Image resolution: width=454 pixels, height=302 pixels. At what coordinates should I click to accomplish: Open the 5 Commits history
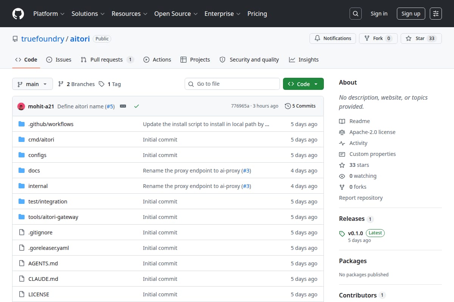pos(300,106)
